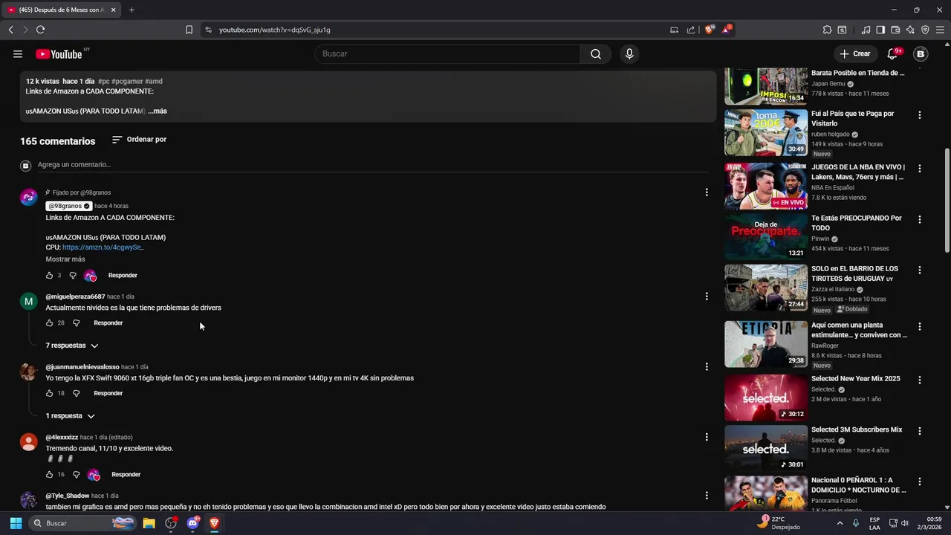Image resolution: width=951 pixels, height=535 pixels.
Task: Dislike @miguelperaza6687's comment
Action: pos(76,323)
